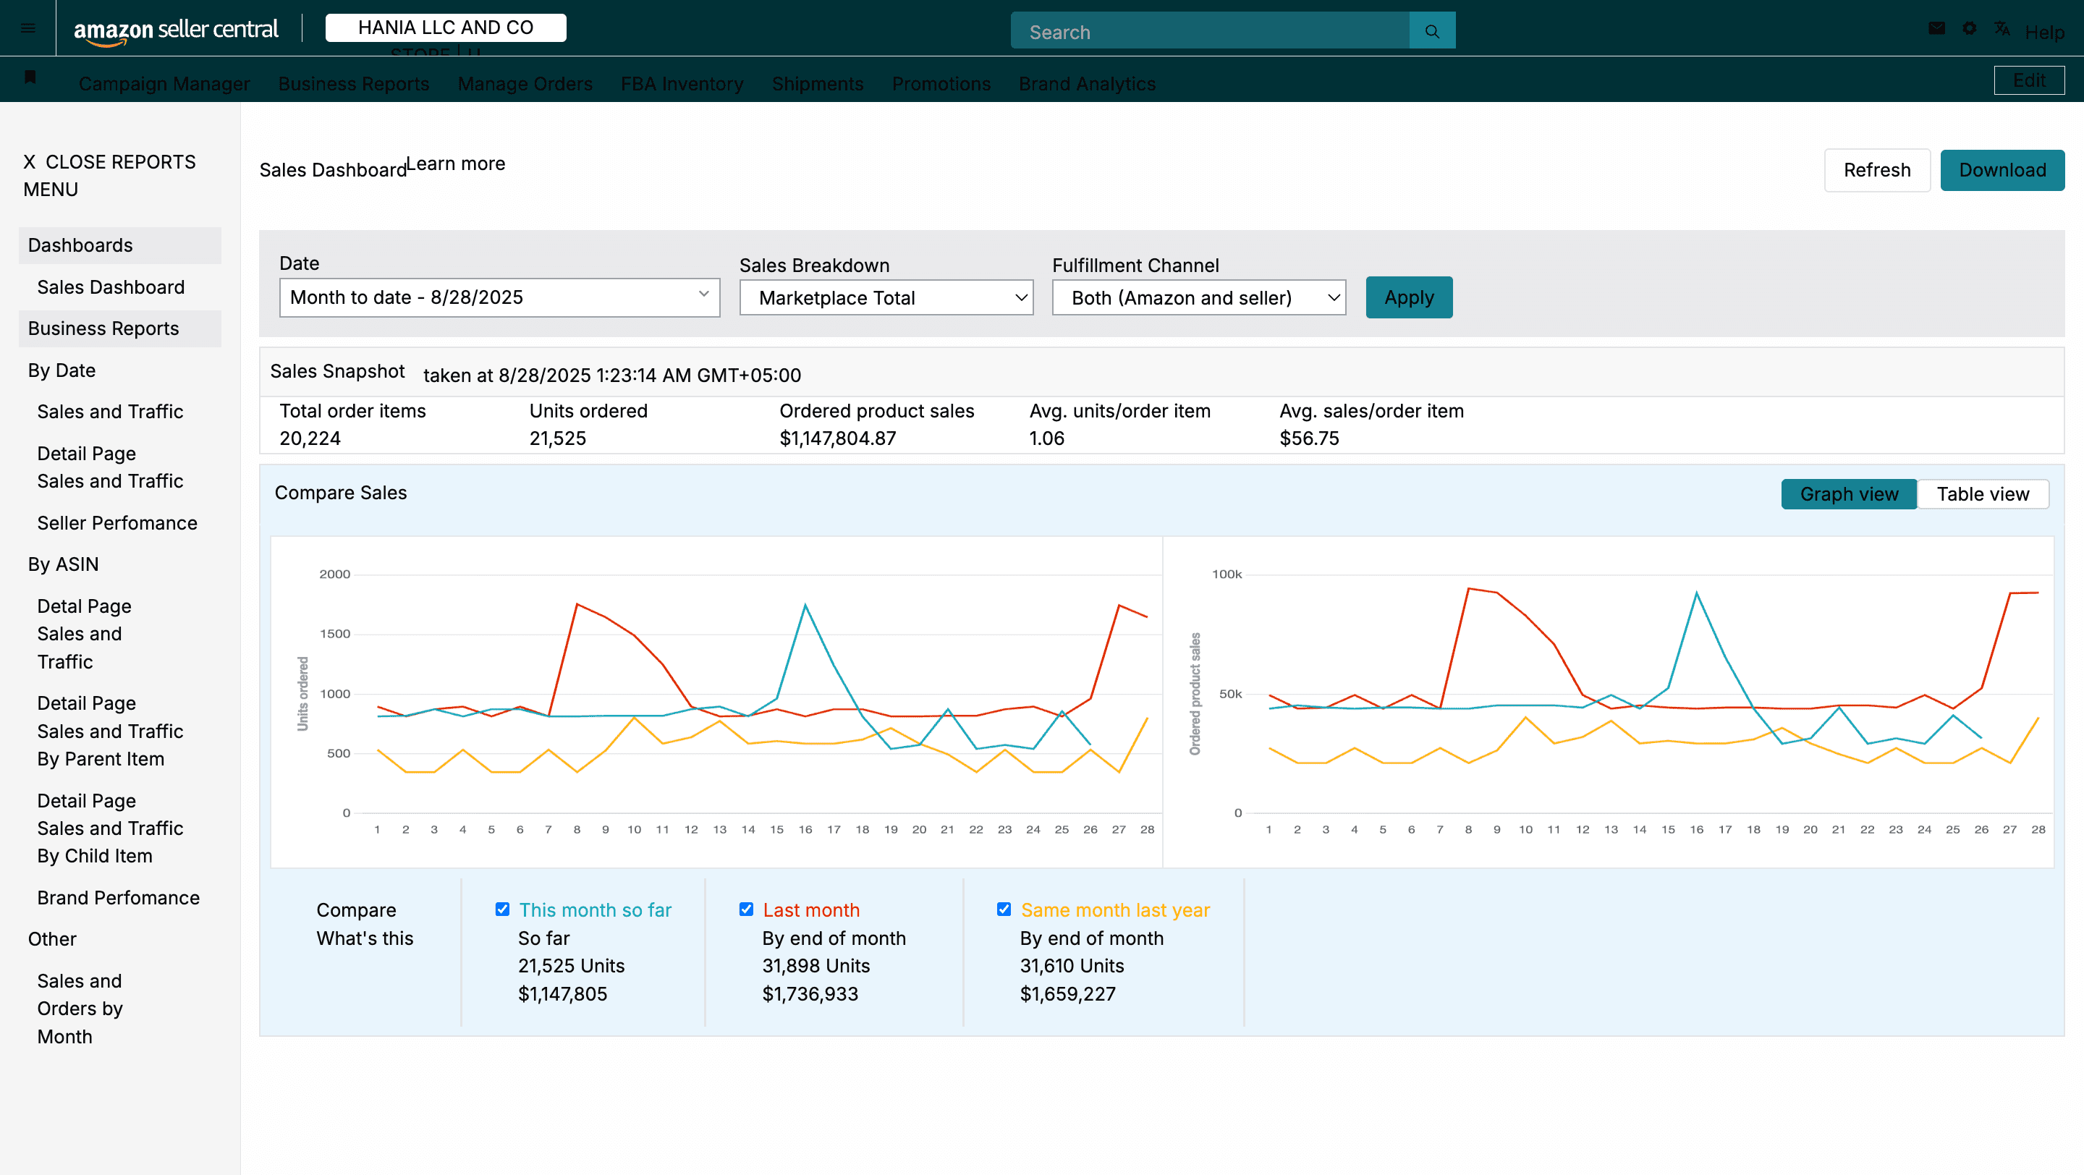This screenshot has height=1175, width=2084.
Task: Click Ordered product sales value $1,147,804.87
Action: 837,438
